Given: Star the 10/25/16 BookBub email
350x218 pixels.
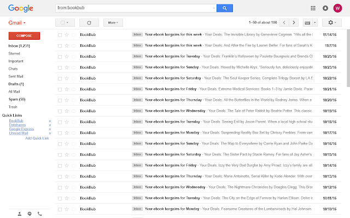Looking at the screenshot, I should coord(67,57).
